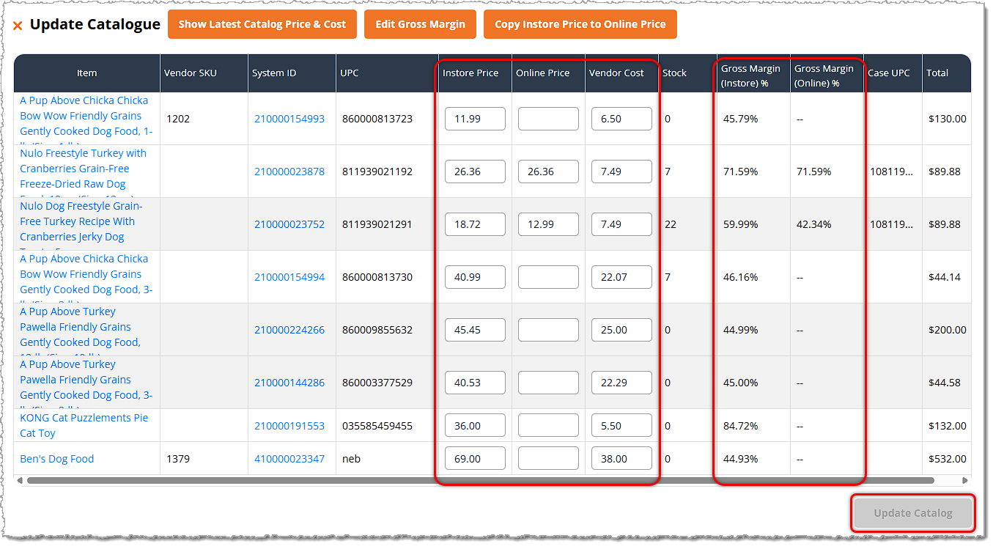Open the Ben's Dog Food item link

(x=57, y=459)
